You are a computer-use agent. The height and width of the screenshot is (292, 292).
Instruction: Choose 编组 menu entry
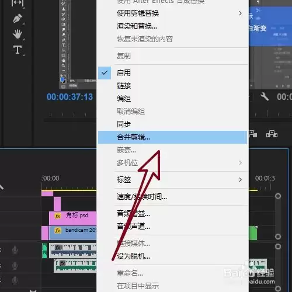pos(172,99)
